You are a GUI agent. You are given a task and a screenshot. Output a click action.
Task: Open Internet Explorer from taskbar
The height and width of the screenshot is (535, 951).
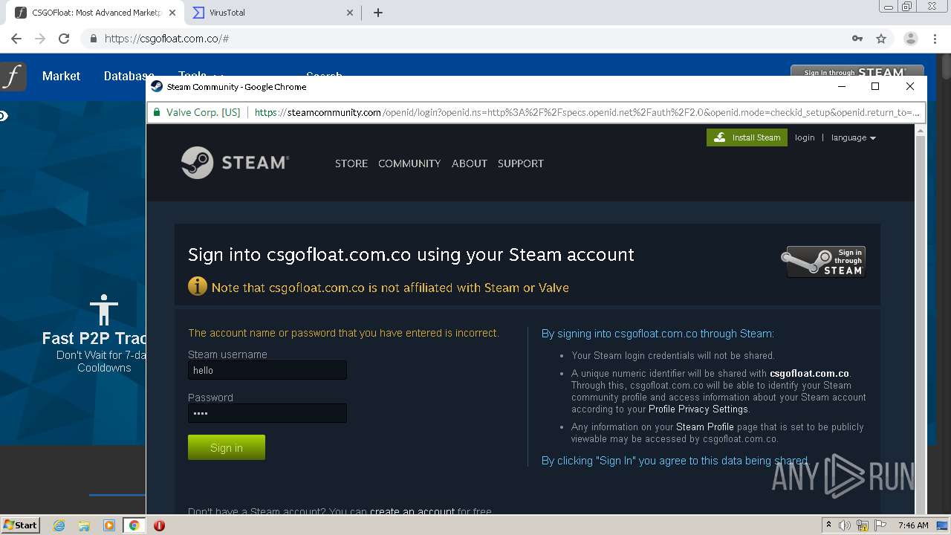click(59, 525)
